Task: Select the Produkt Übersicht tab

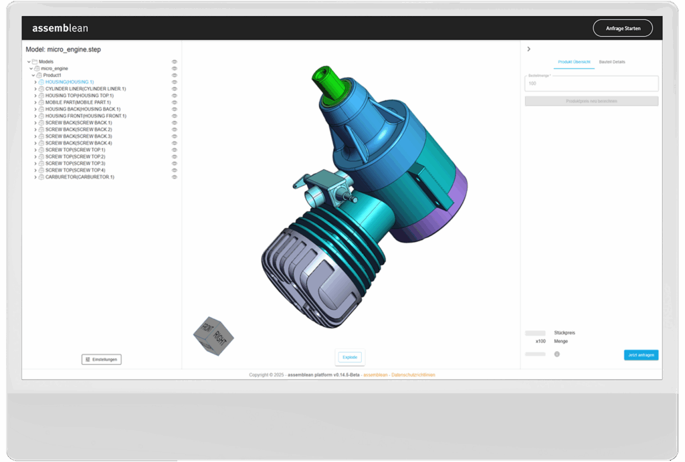Action: pyautogui.click(x=574, y=62)
